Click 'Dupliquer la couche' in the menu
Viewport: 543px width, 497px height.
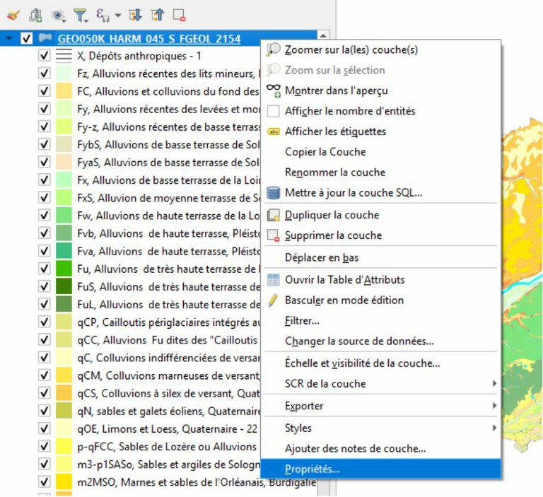332,215
